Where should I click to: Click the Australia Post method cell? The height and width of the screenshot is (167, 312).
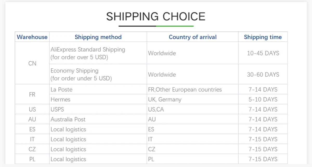point(68,119)
